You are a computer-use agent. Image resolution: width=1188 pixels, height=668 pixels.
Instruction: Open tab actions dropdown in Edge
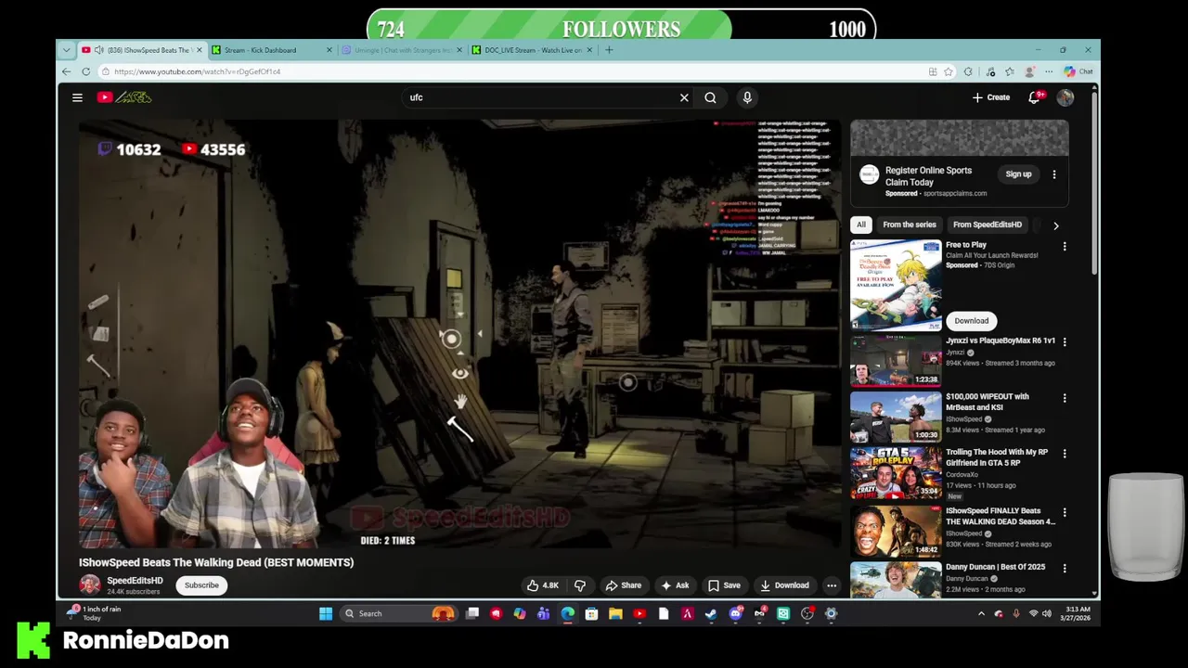66,50
